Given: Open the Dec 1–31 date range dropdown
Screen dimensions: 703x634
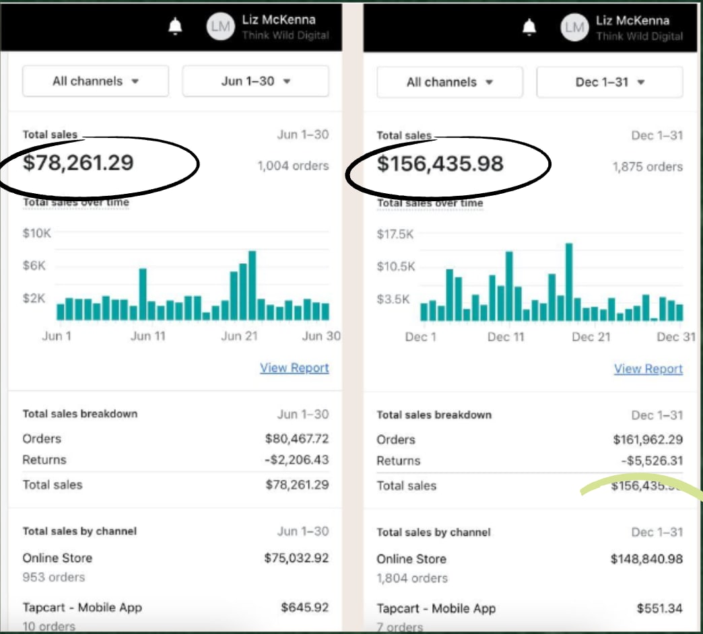Looking at the screenshot, I should pyautogui.click(x=610, y=82).
